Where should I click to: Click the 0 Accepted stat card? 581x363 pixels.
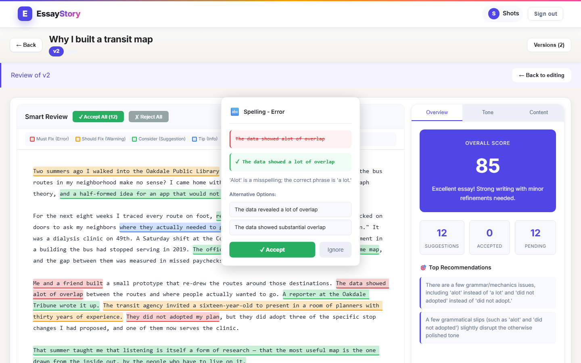click(x=489, y=238)
